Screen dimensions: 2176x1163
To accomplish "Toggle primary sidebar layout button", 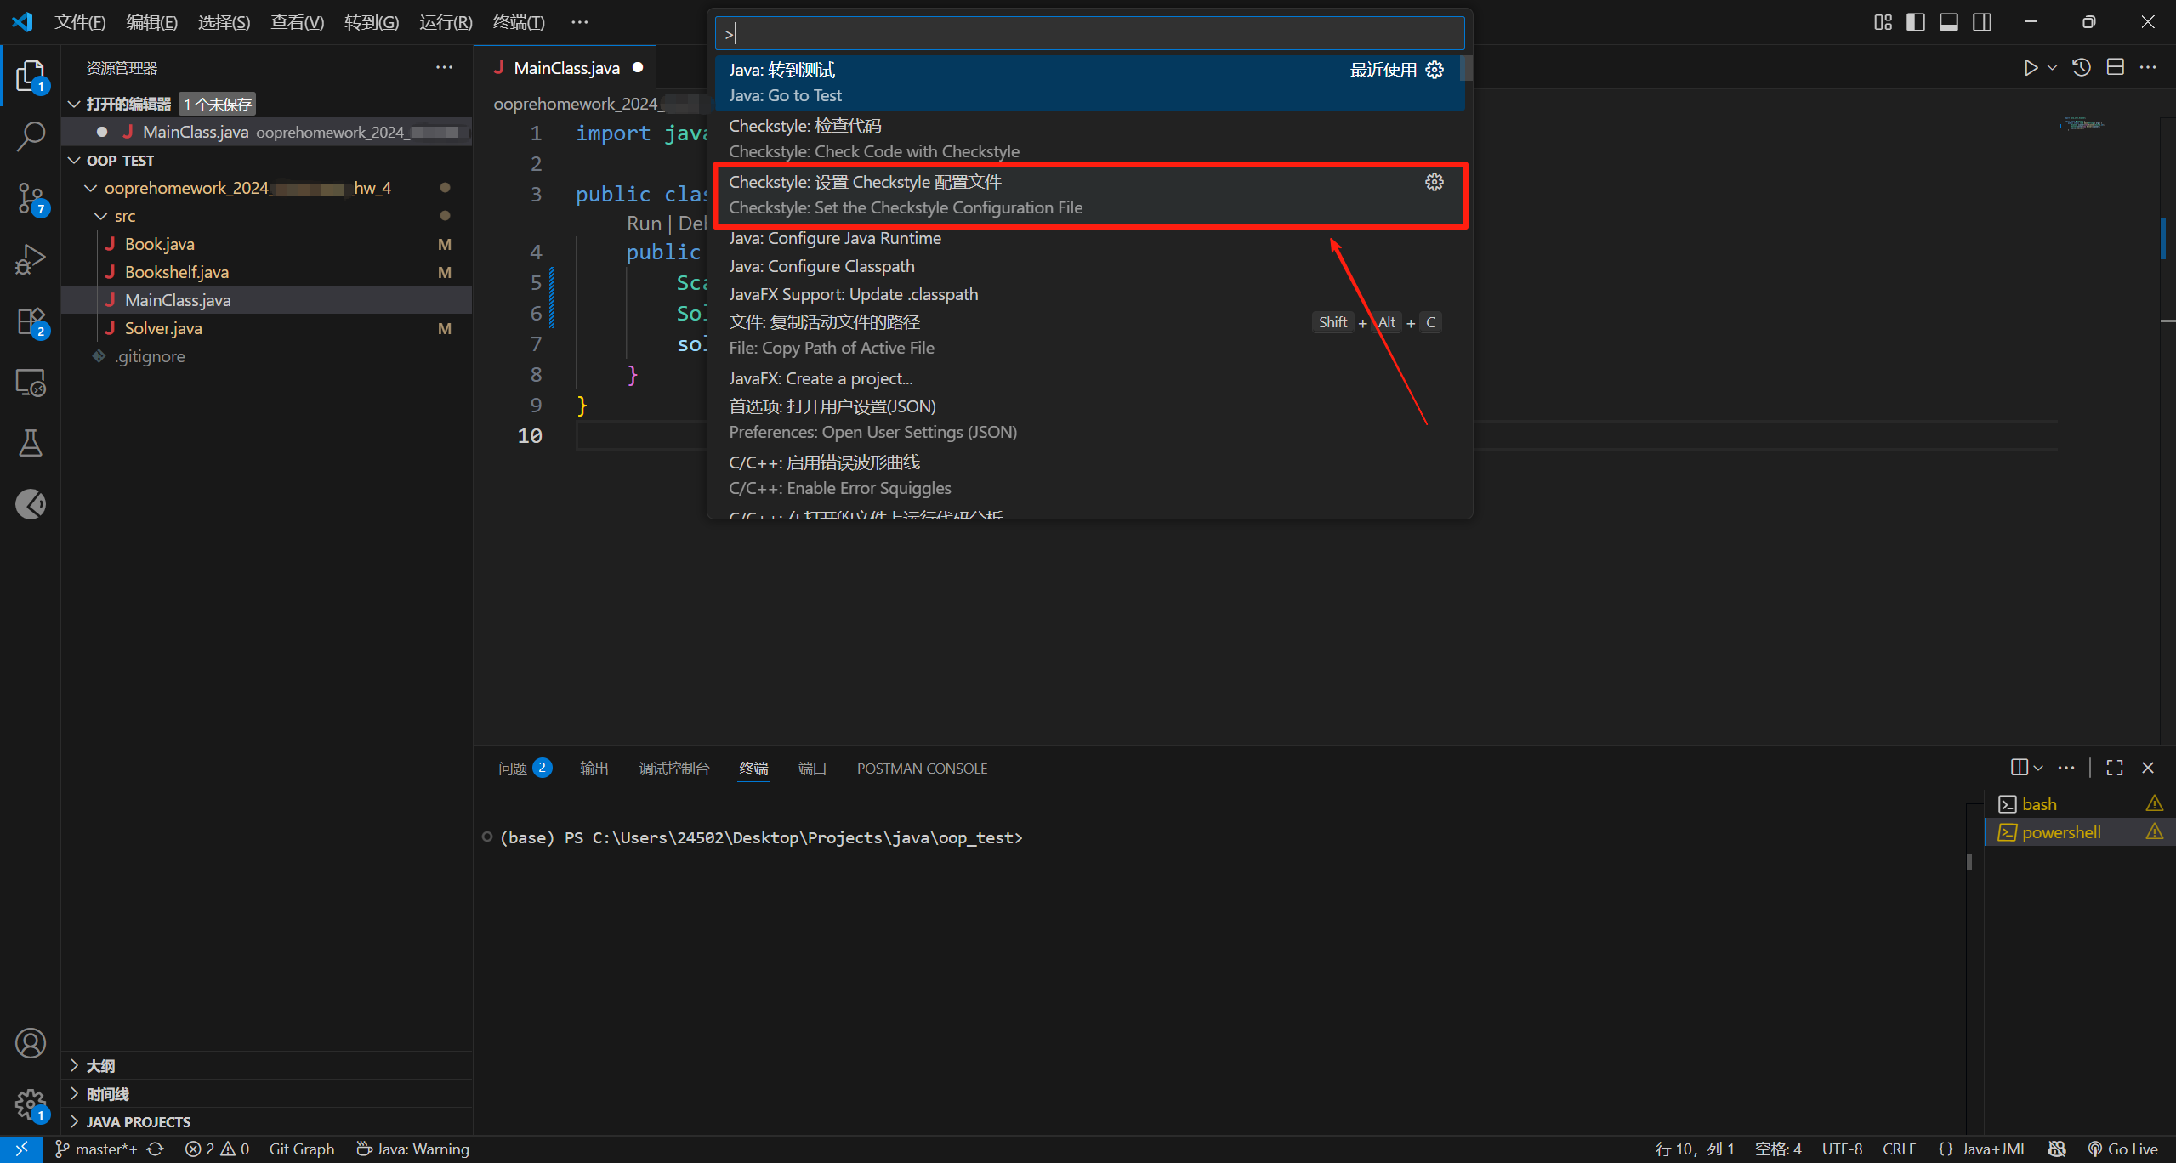I will [1915, 22].
